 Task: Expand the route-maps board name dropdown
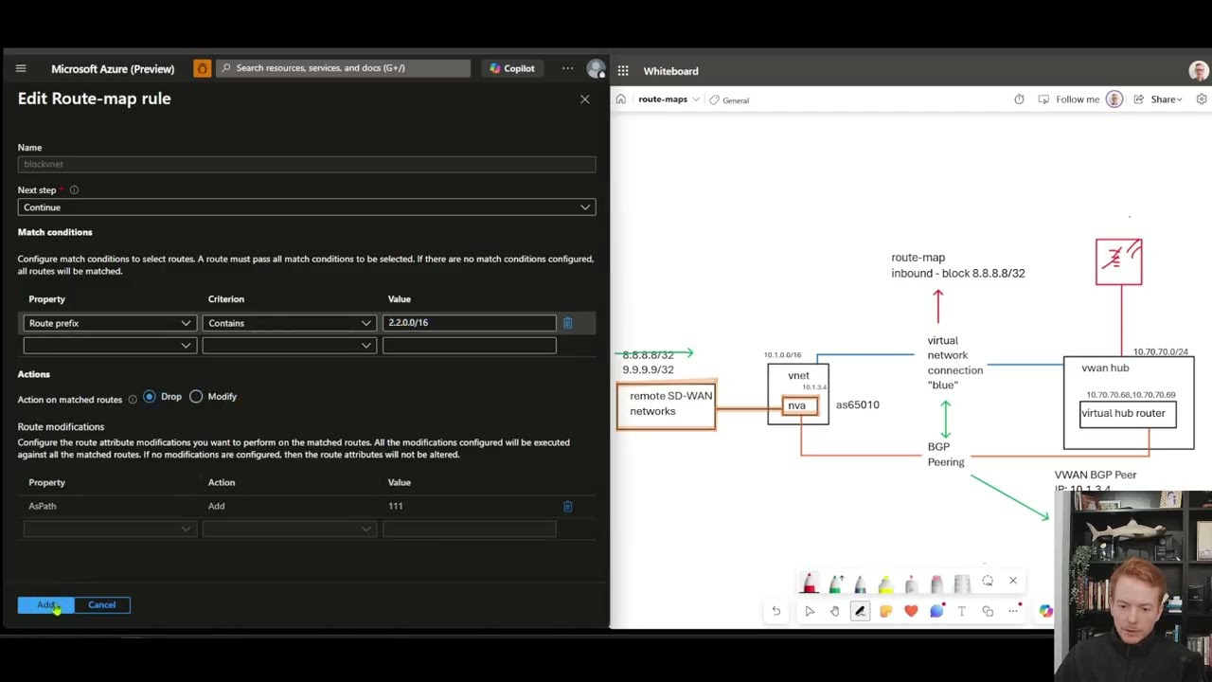point(696,99)
